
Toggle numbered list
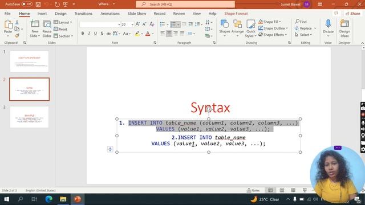pos(173,24)
